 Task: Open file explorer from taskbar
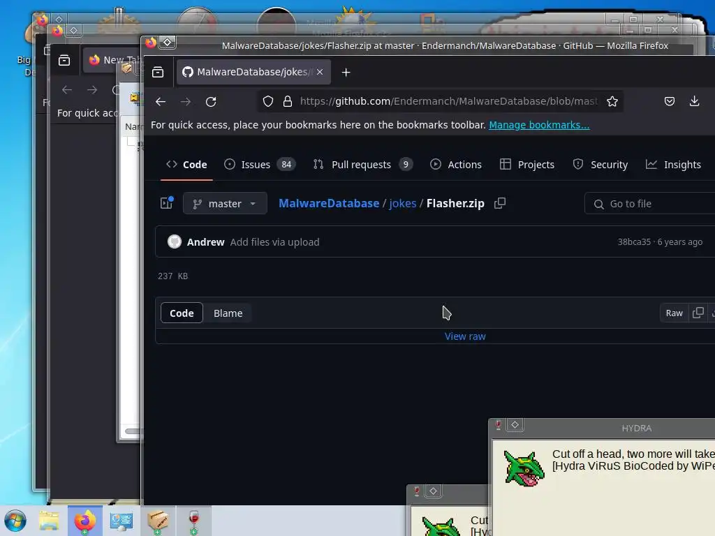tap(49, 521)
